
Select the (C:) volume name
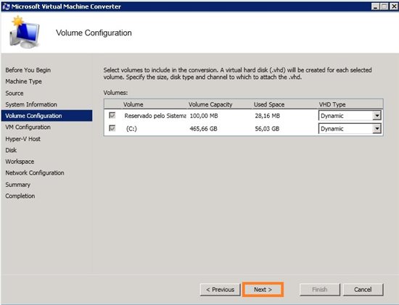(131, 129)
